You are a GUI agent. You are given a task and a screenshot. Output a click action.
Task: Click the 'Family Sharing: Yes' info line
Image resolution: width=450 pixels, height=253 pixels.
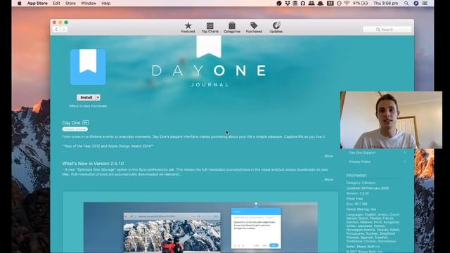(361, 209)
